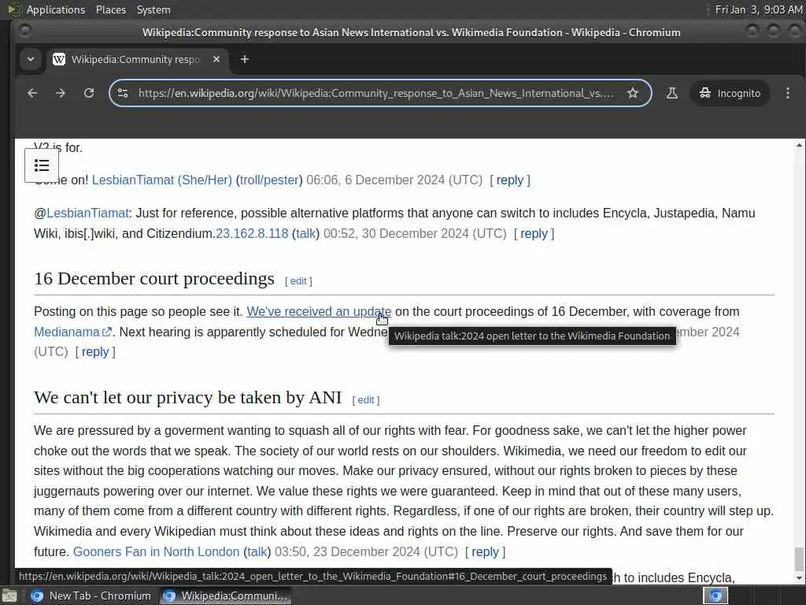Go forward with the browser arrow

(x=61, y=93)
